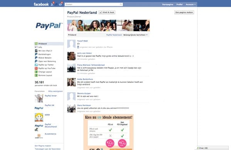Image resolution: width=231 pixels, height=150 pixels.
Task: Click Een pagina maken button
Action: pyautogui.click(x=184, y=12)
